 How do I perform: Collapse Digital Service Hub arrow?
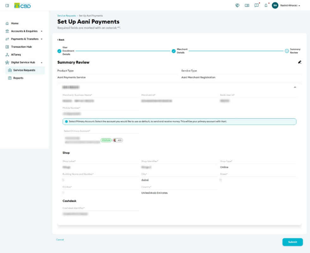41,62
